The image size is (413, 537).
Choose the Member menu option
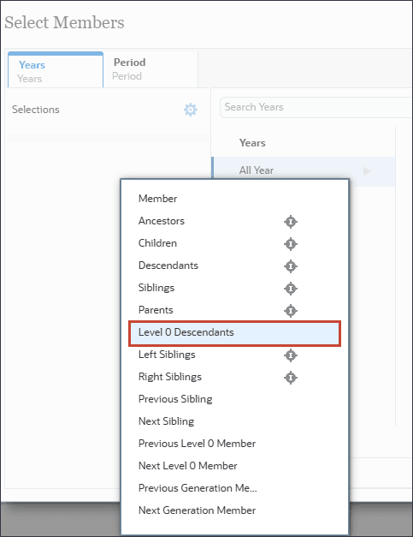click(157, 199)
